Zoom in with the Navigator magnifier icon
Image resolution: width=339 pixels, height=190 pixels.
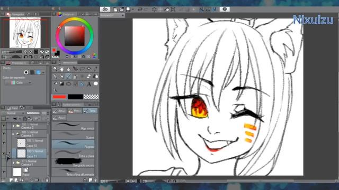point(31,52)
